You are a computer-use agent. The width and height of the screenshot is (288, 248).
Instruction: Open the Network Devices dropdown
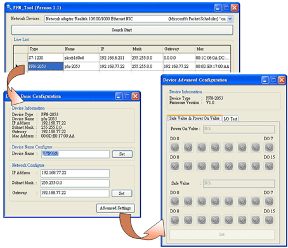click(x=230, y=19)
